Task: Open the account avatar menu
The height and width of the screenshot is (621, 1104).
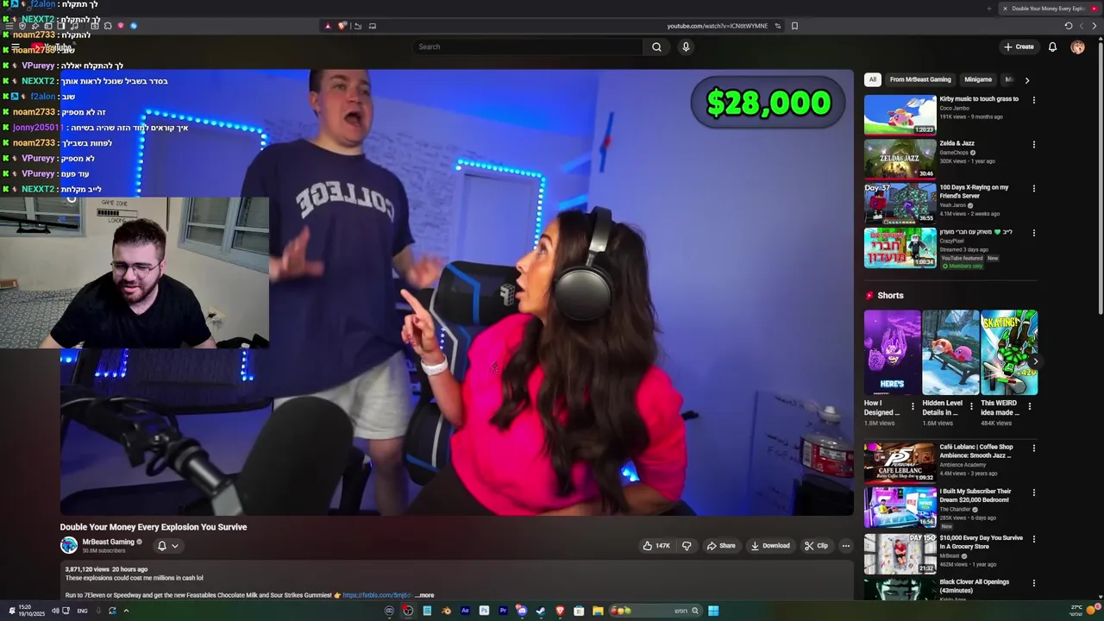Action: [1077, 47]
